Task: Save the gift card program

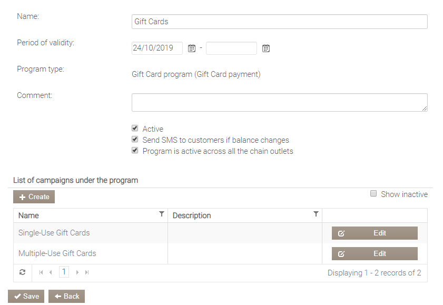Action: 26,297
